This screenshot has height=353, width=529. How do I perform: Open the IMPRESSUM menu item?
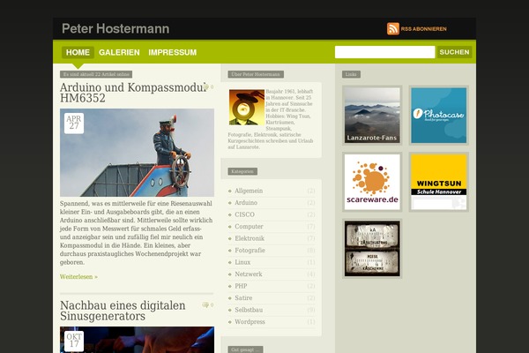[x=173, y=52]
